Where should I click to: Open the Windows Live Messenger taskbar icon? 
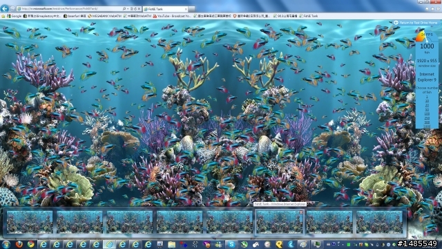pyautogui.click(x=219, y=244)
